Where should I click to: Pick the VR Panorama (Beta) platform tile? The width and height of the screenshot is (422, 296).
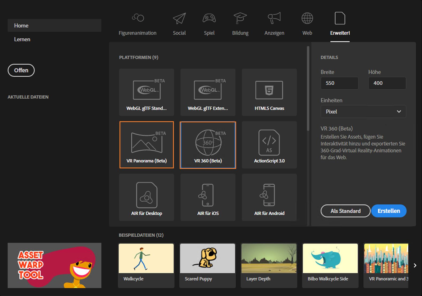pos(147,145)
